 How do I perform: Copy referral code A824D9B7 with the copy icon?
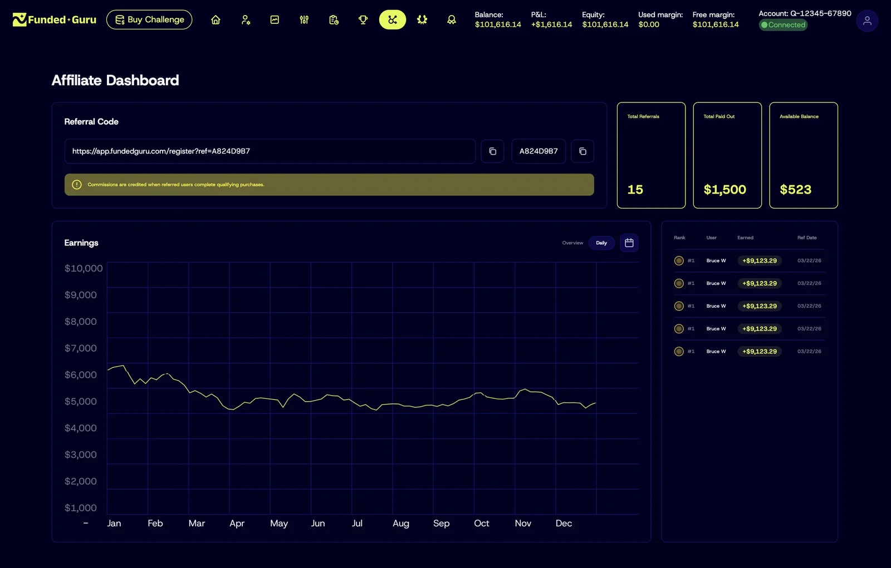coord(582,151)
